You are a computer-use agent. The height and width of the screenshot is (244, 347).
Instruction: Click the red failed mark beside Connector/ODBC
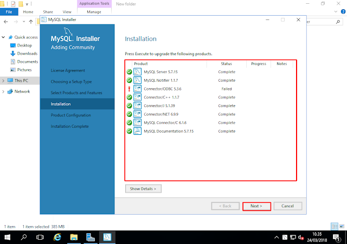pos(129,89)
